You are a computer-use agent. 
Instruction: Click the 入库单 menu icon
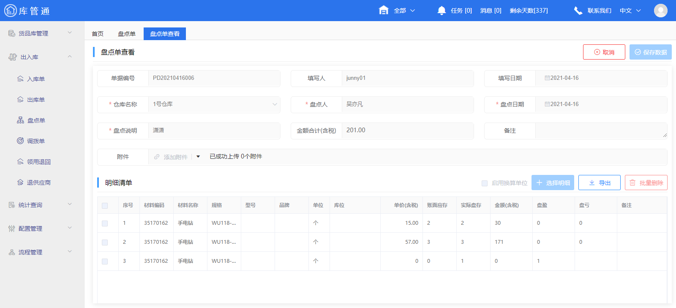click(x=20, y=79)
